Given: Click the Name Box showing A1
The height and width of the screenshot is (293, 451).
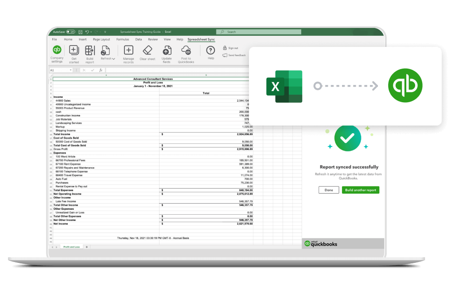Looking at the screenshot, I should [x=61, y=70].
